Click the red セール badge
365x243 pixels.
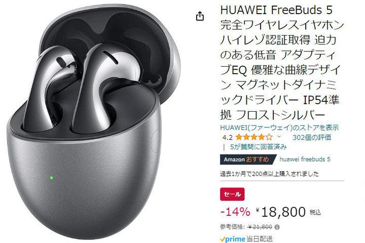click(x=232, y=194)
